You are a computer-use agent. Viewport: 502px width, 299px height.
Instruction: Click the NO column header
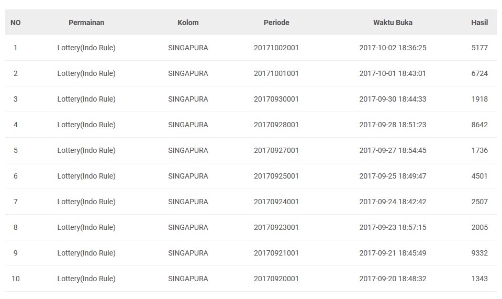(16, 23)
